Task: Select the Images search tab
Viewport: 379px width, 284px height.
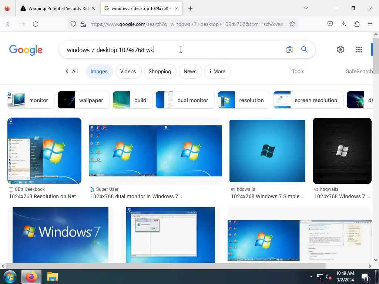Action: pos(99,71)
